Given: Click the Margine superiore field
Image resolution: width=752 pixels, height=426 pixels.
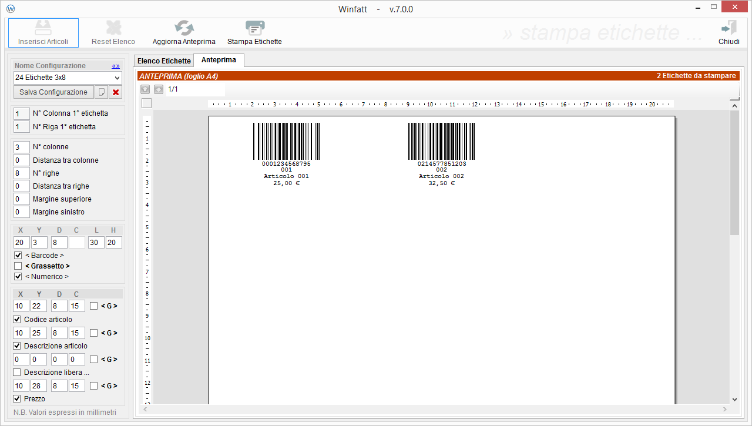Looking at the screenshot, I should 22,199.
